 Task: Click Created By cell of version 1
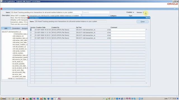pos(64,38)
